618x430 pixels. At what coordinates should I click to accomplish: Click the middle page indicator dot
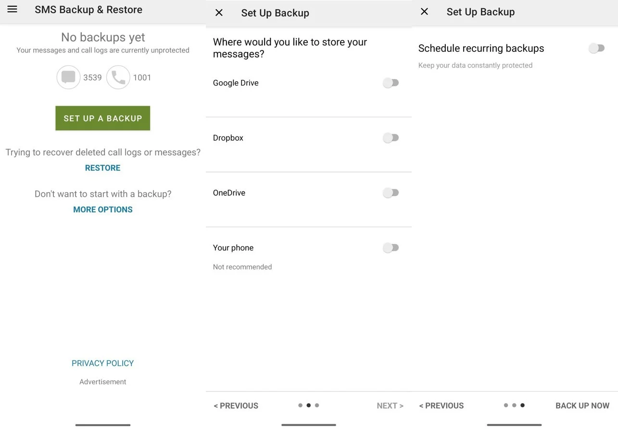(308, 405)
